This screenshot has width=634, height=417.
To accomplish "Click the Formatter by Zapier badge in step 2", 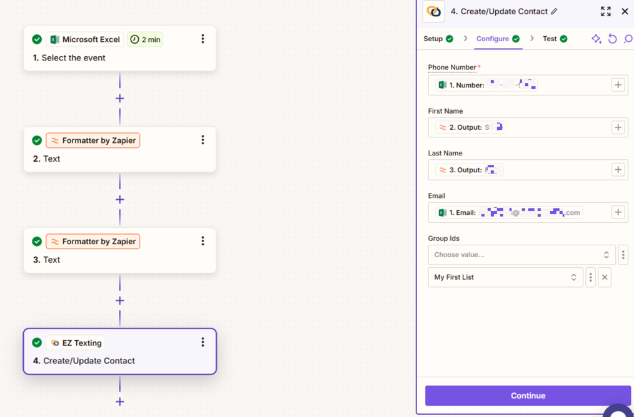I will tap(93, 140).
